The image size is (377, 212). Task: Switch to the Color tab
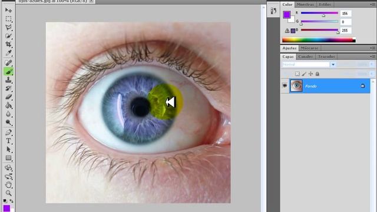pyautogui.click(x=287, y=5)
